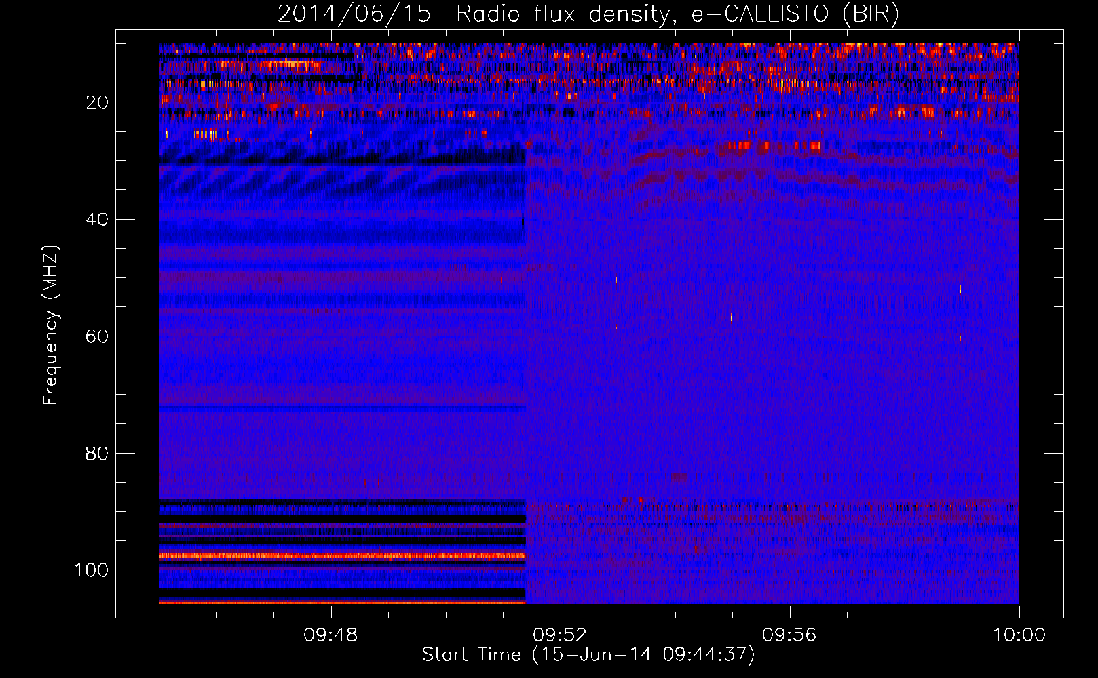Click the plot title mentioning e-CALLISTO (BIR)
Image resolution: width=1098 pixels, height=678 pixels.
pos(588,14)
